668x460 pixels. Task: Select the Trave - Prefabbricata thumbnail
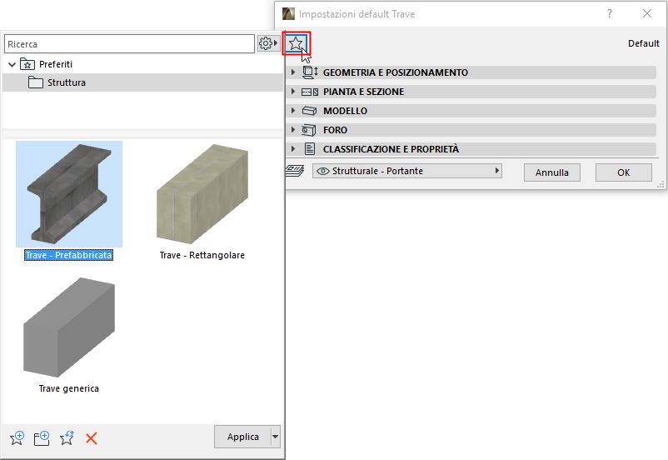pos(69,194)
